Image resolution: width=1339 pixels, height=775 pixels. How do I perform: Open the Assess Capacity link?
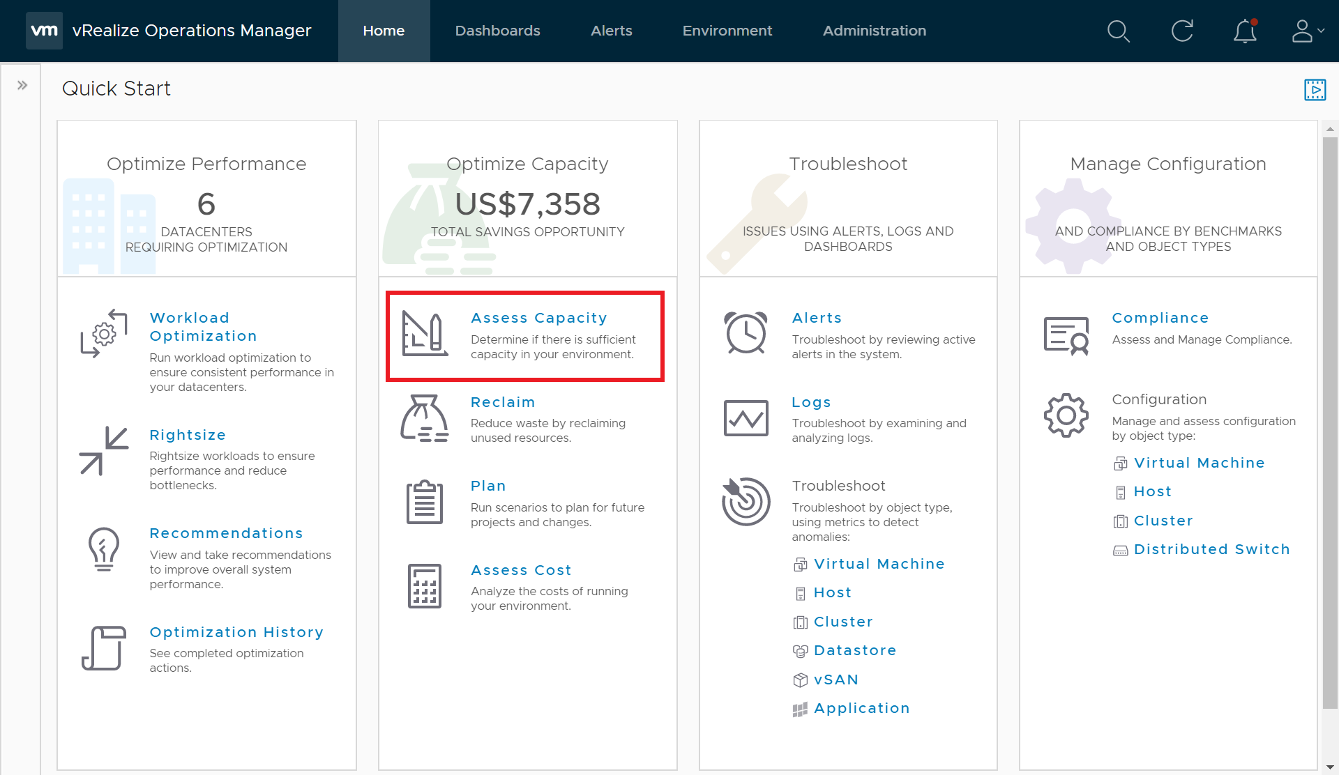tap(538, 318)
